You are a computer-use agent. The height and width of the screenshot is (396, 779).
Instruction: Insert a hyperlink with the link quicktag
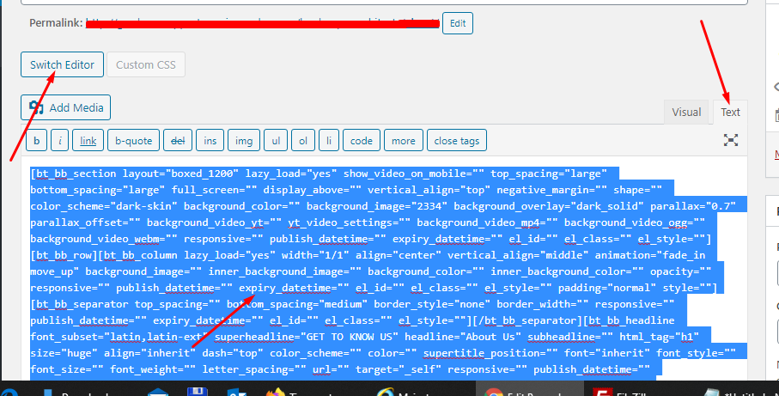pyautogui.click(x=88, y=140)
